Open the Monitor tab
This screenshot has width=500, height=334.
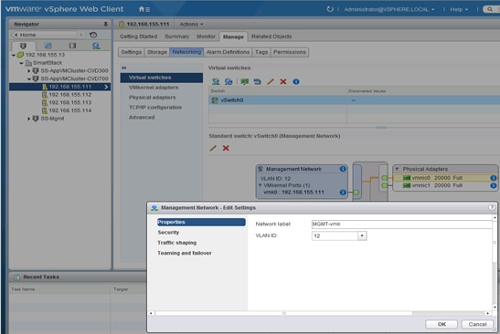(x=206, y=37)
